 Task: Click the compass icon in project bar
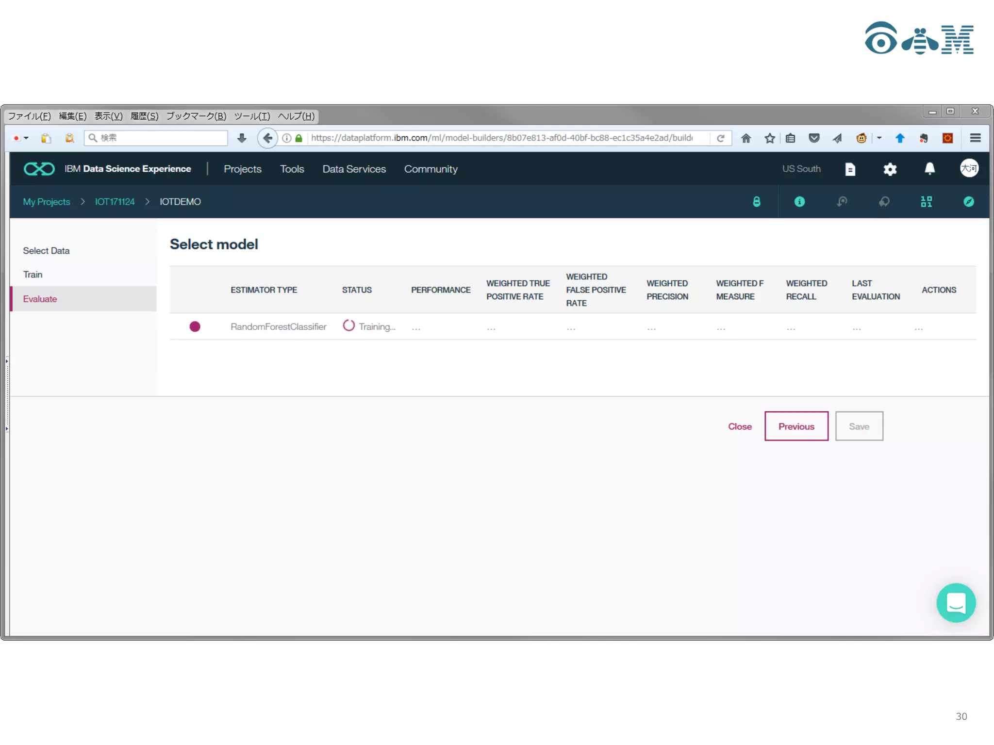point(968,202)
